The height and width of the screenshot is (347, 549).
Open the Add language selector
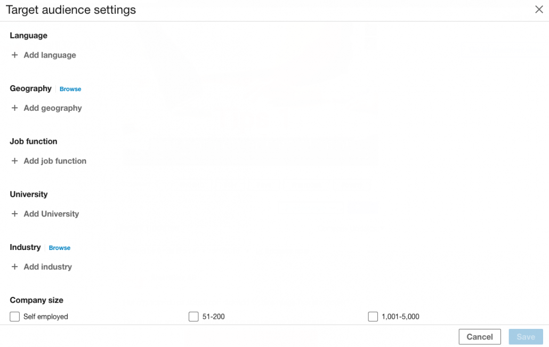[49, 55]
